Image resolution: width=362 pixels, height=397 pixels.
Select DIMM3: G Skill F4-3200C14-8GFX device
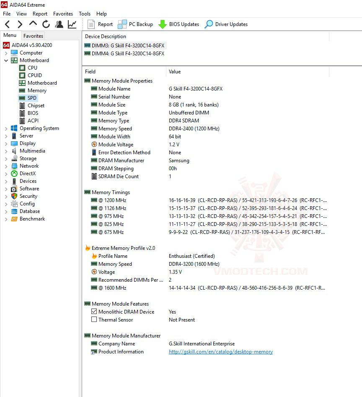128,46
